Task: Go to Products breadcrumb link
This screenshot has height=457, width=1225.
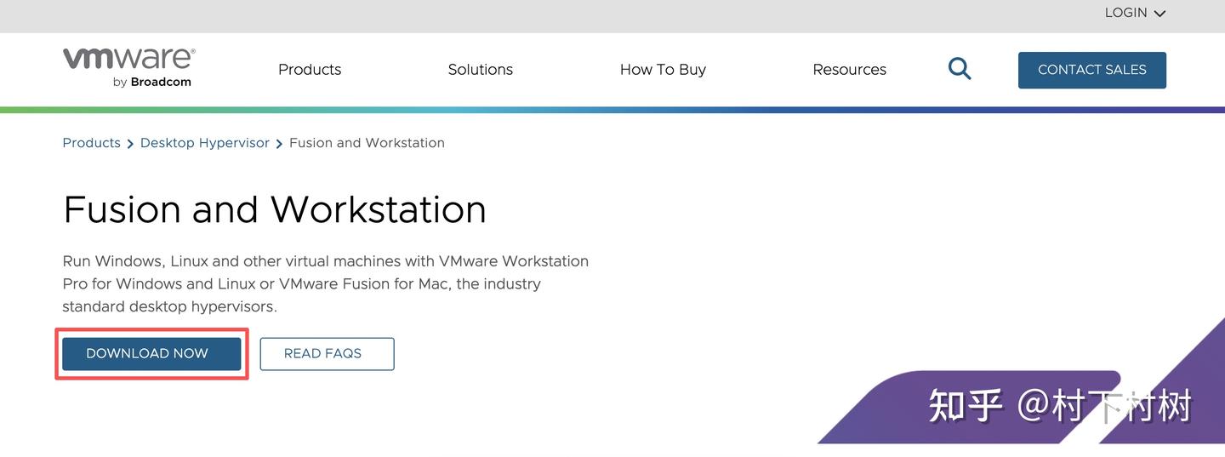Action: tap(92, 143)
